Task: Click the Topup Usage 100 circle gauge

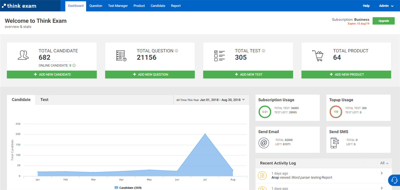Action: tap(336, 112)
